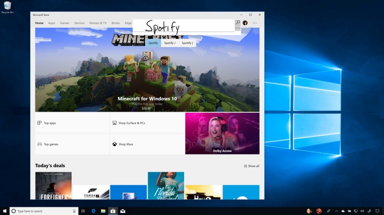Open the partially hidden Edge tab
The width and height of the screenshot is (384, 215).
point(129,23)
